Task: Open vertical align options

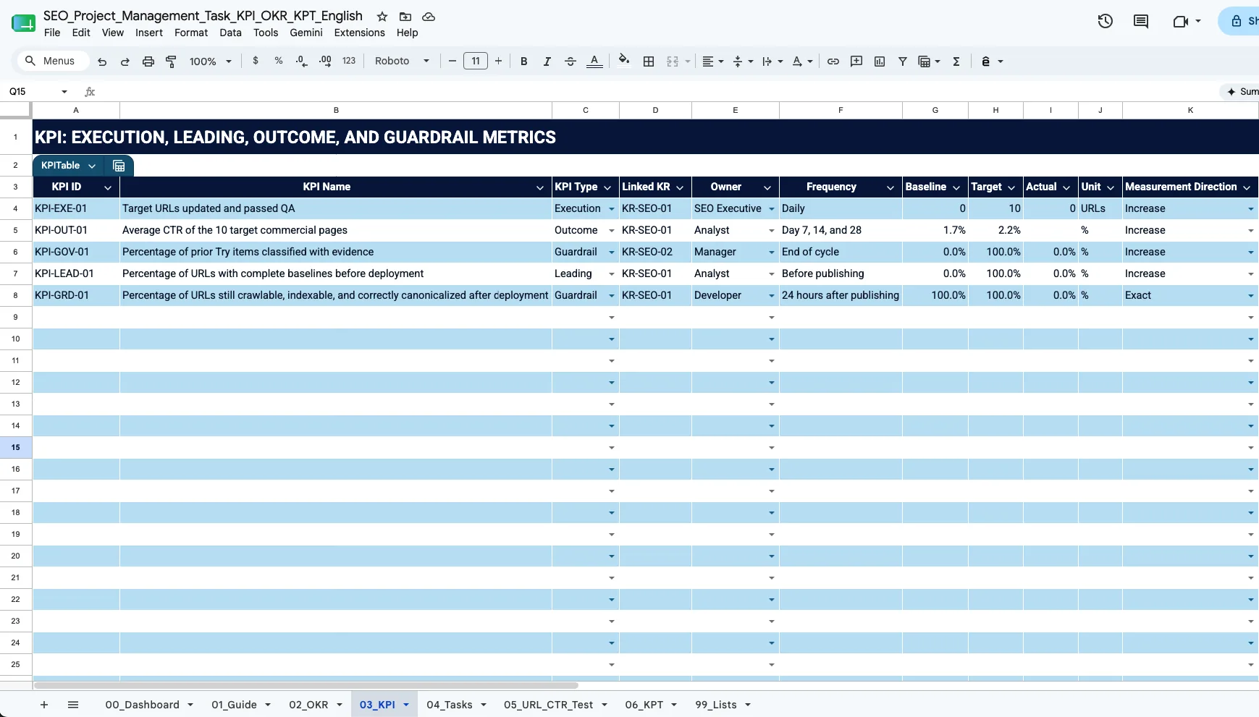Action: [743, 61]
